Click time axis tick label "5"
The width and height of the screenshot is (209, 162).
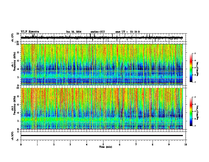pyautogui.click(x=103, y=145)
